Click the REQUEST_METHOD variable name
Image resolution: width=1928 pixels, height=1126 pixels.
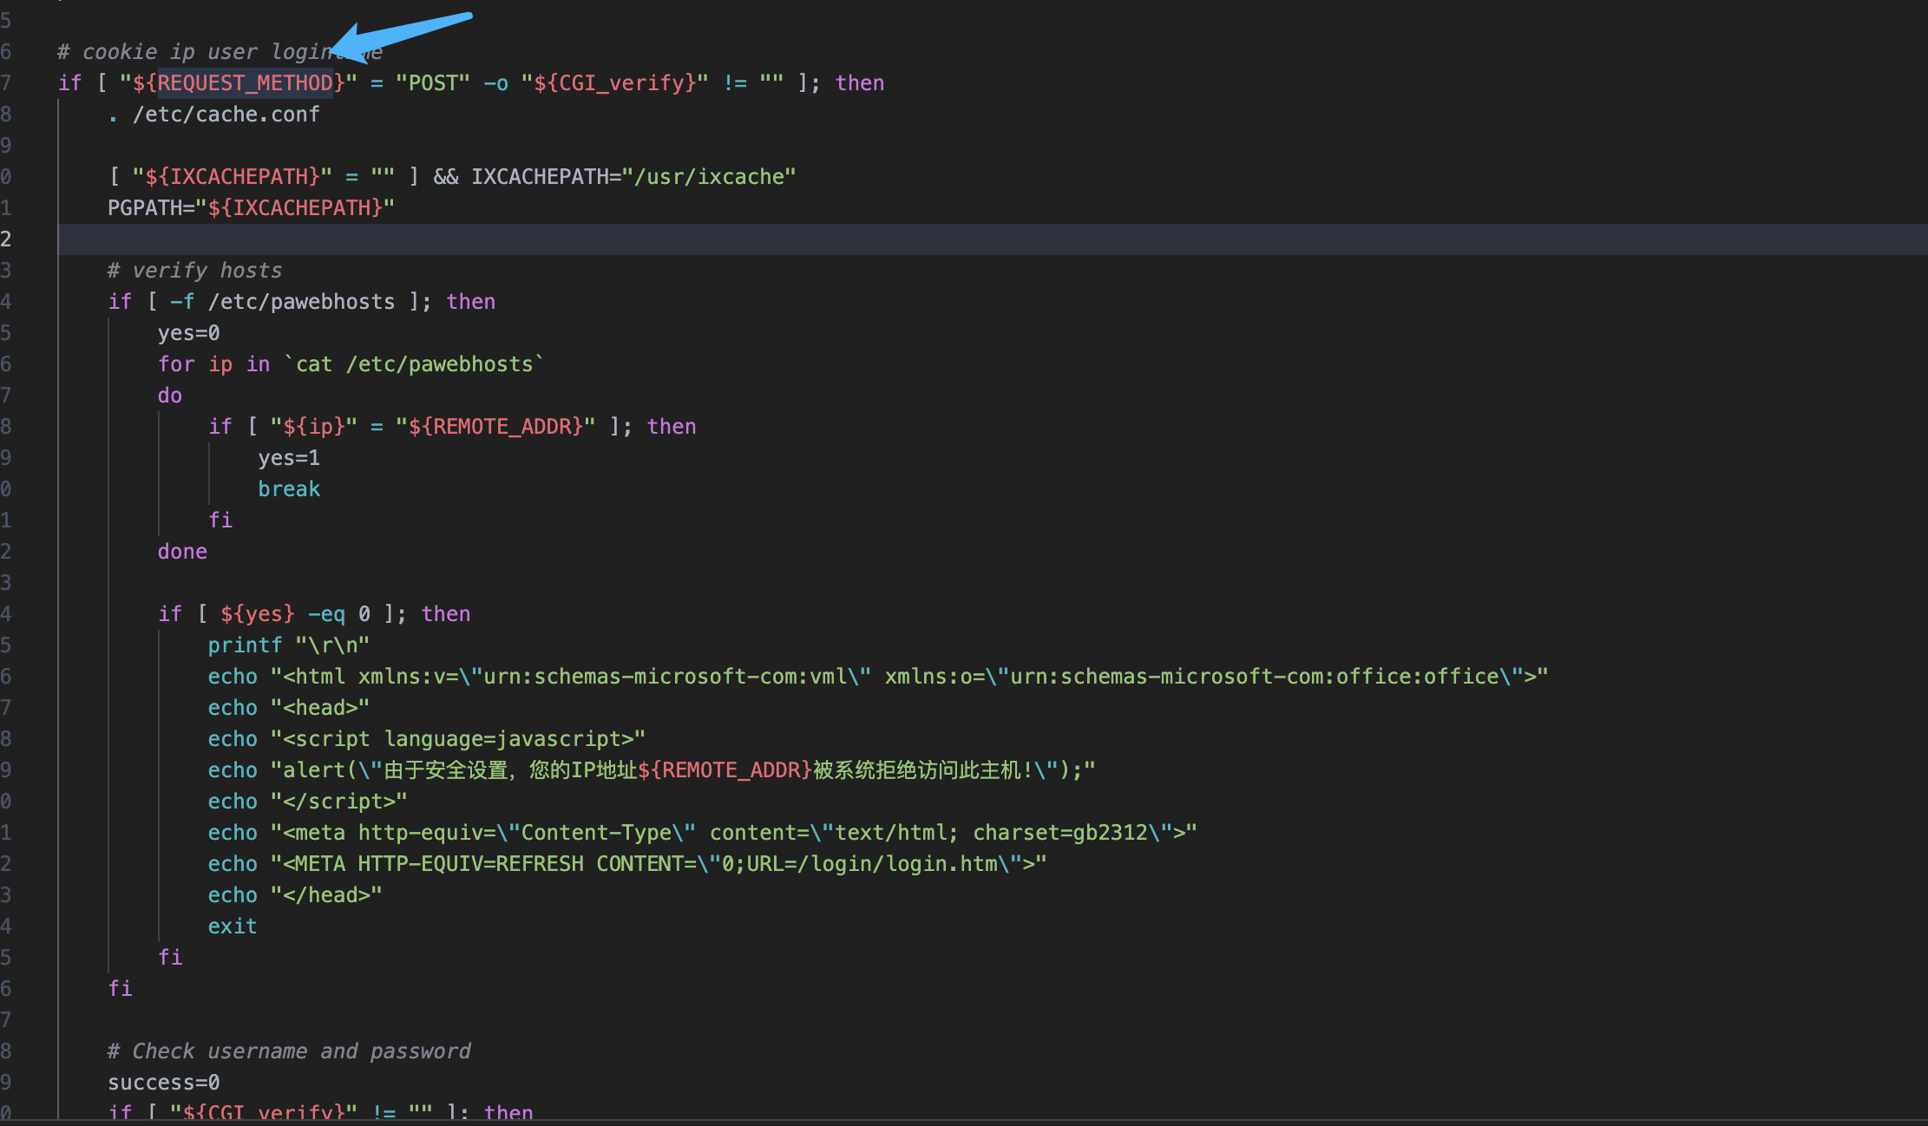point(246,83)
